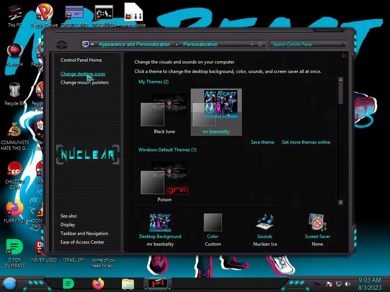Click the control panel address bar icon
Viewport: 390px width, 292px height.
pos(86,44)
